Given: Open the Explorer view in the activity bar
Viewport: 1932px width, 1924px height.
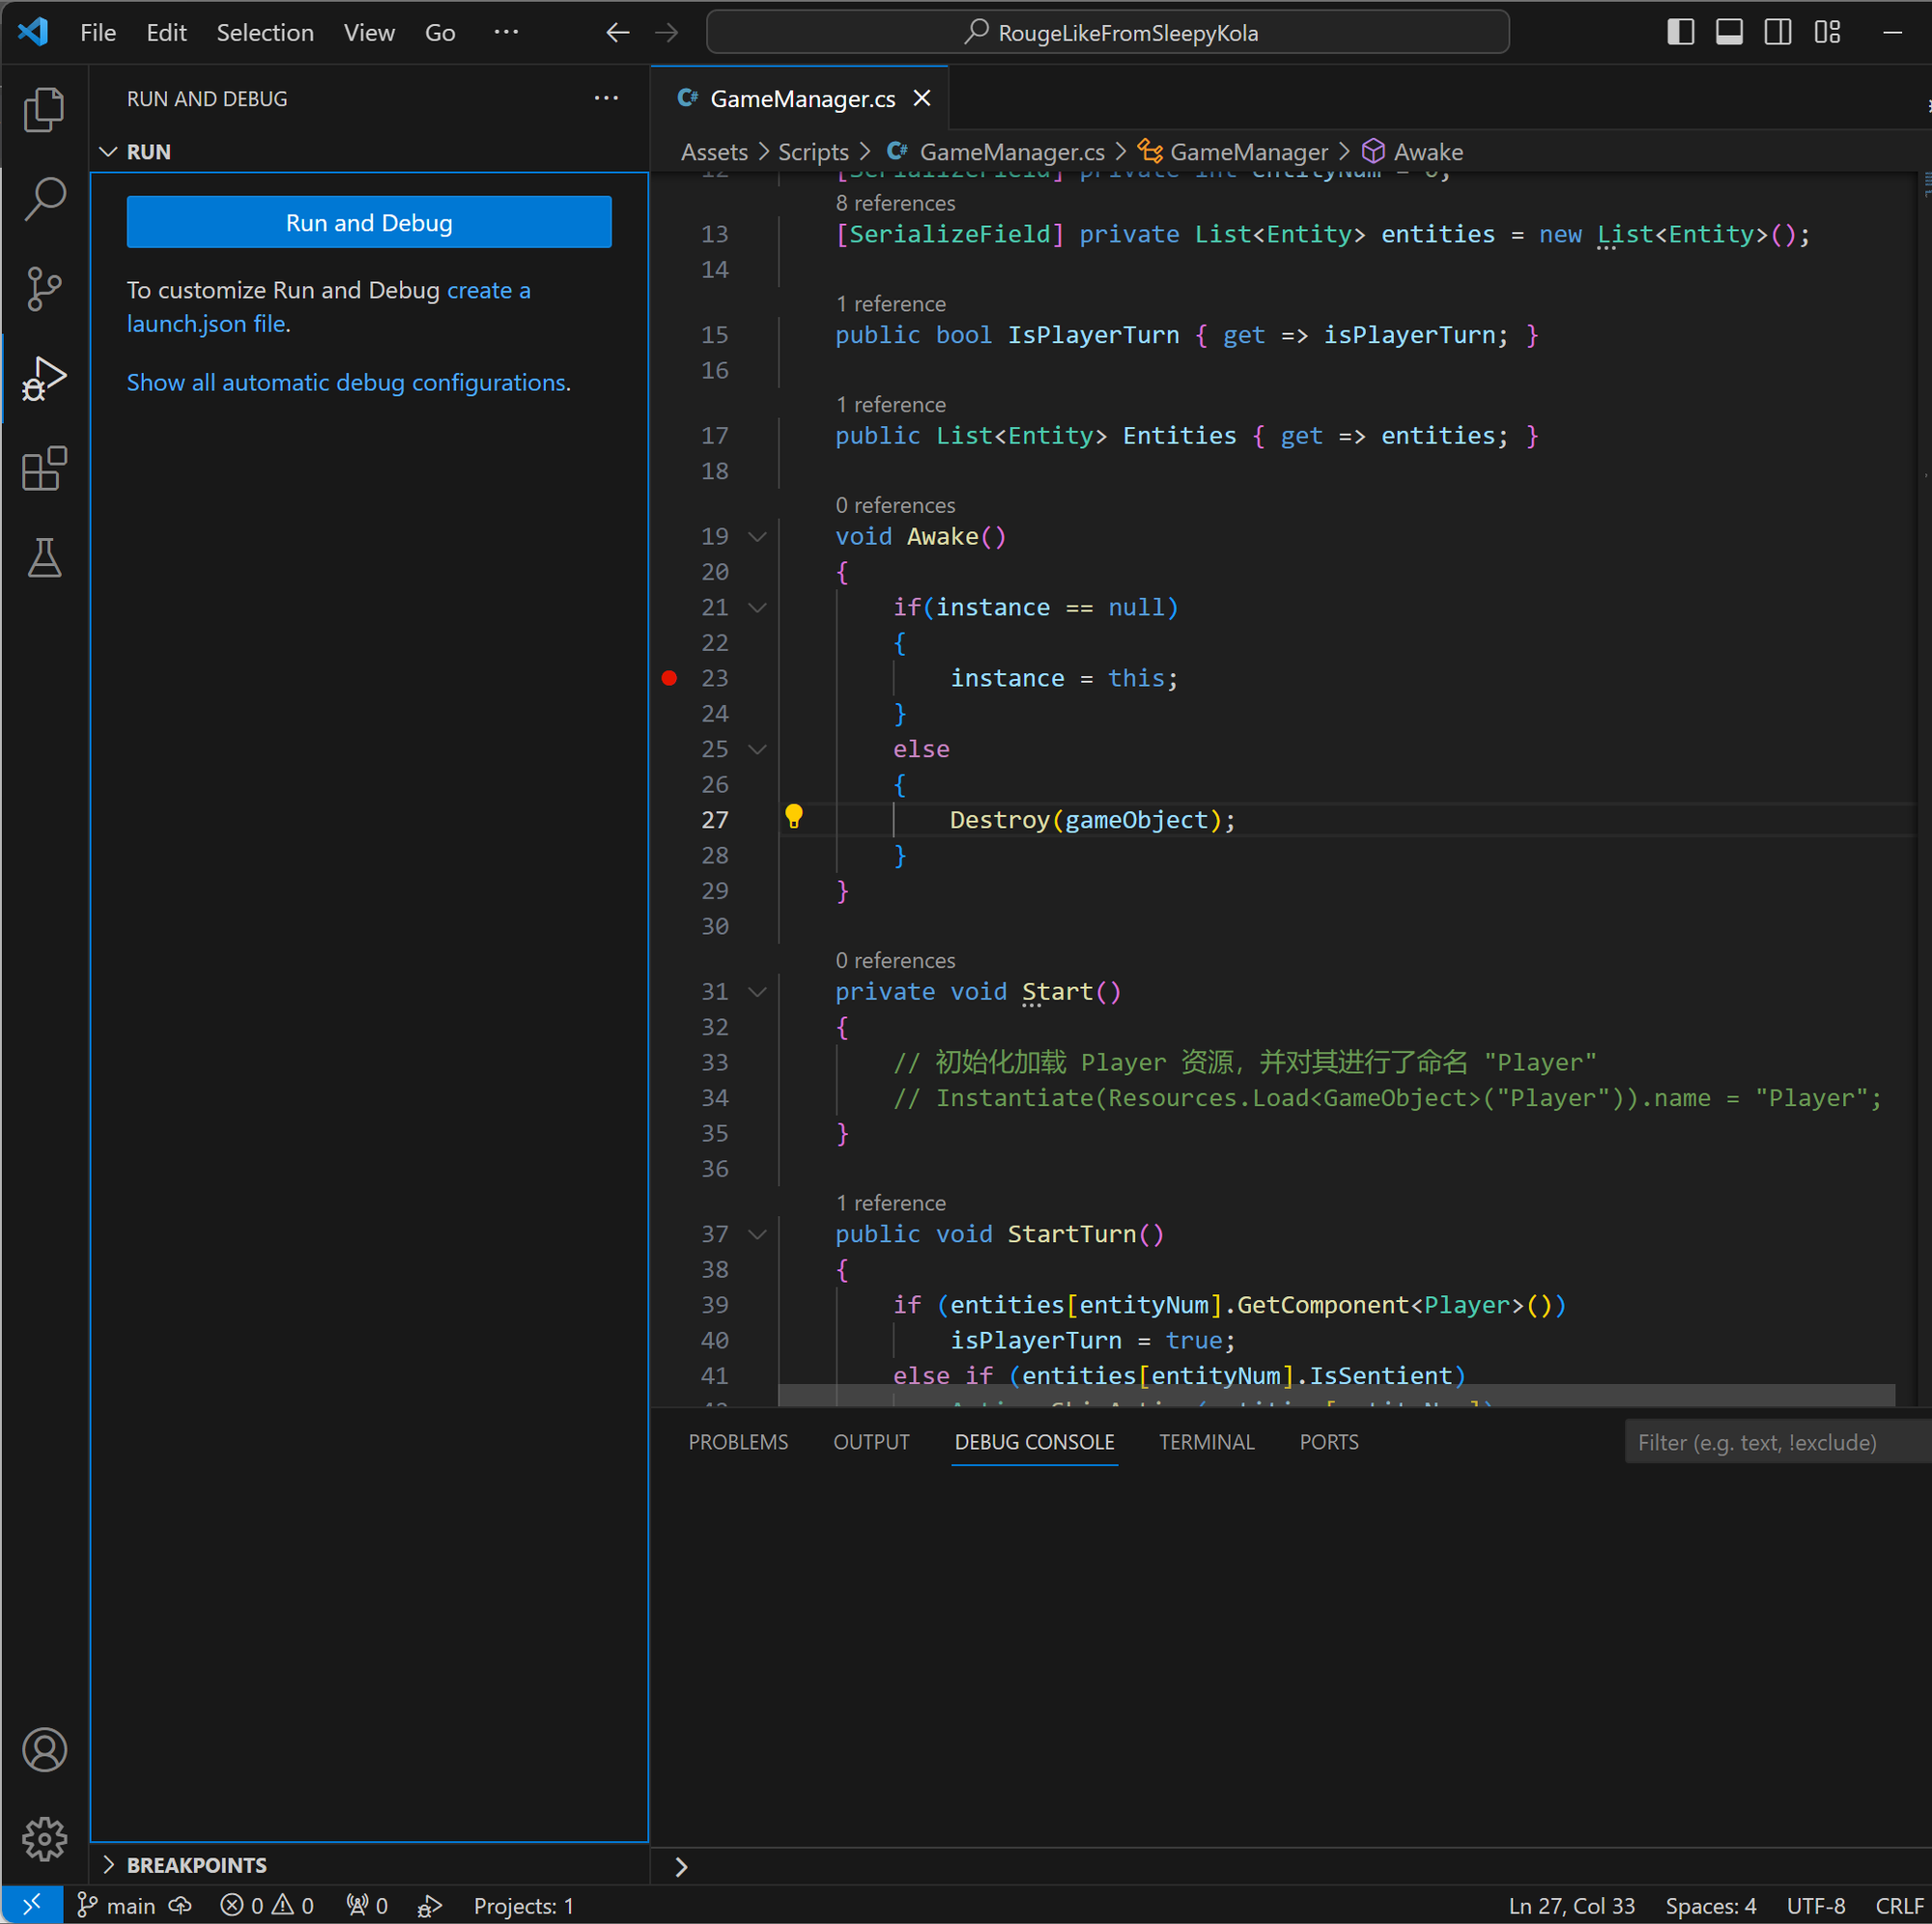Looking at the screenshot, I should coord(44,110).
